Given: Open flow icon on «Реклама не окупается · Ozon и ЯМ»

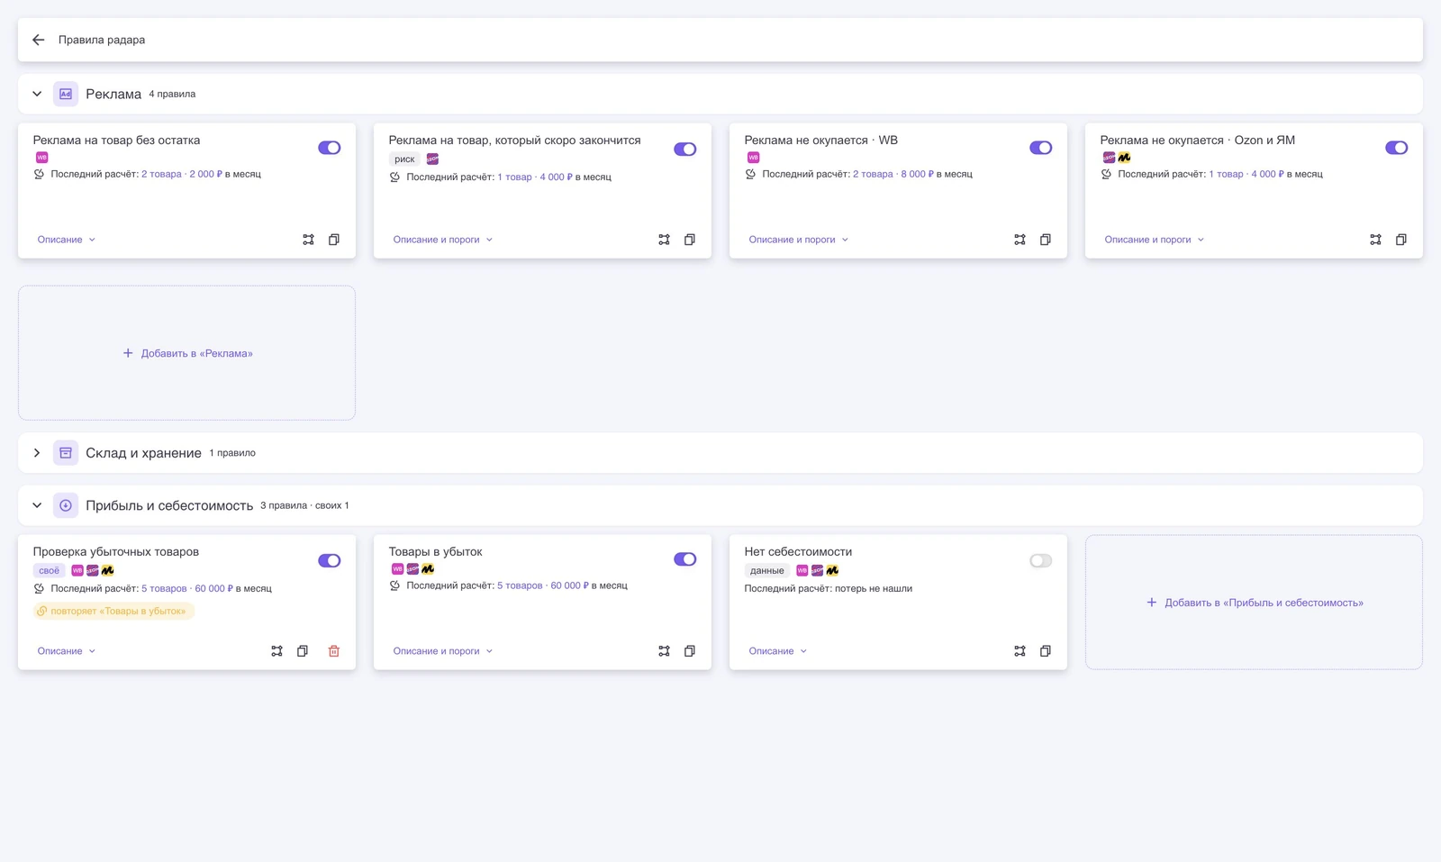Looking at the screenshot, I should click(1375, 240).
